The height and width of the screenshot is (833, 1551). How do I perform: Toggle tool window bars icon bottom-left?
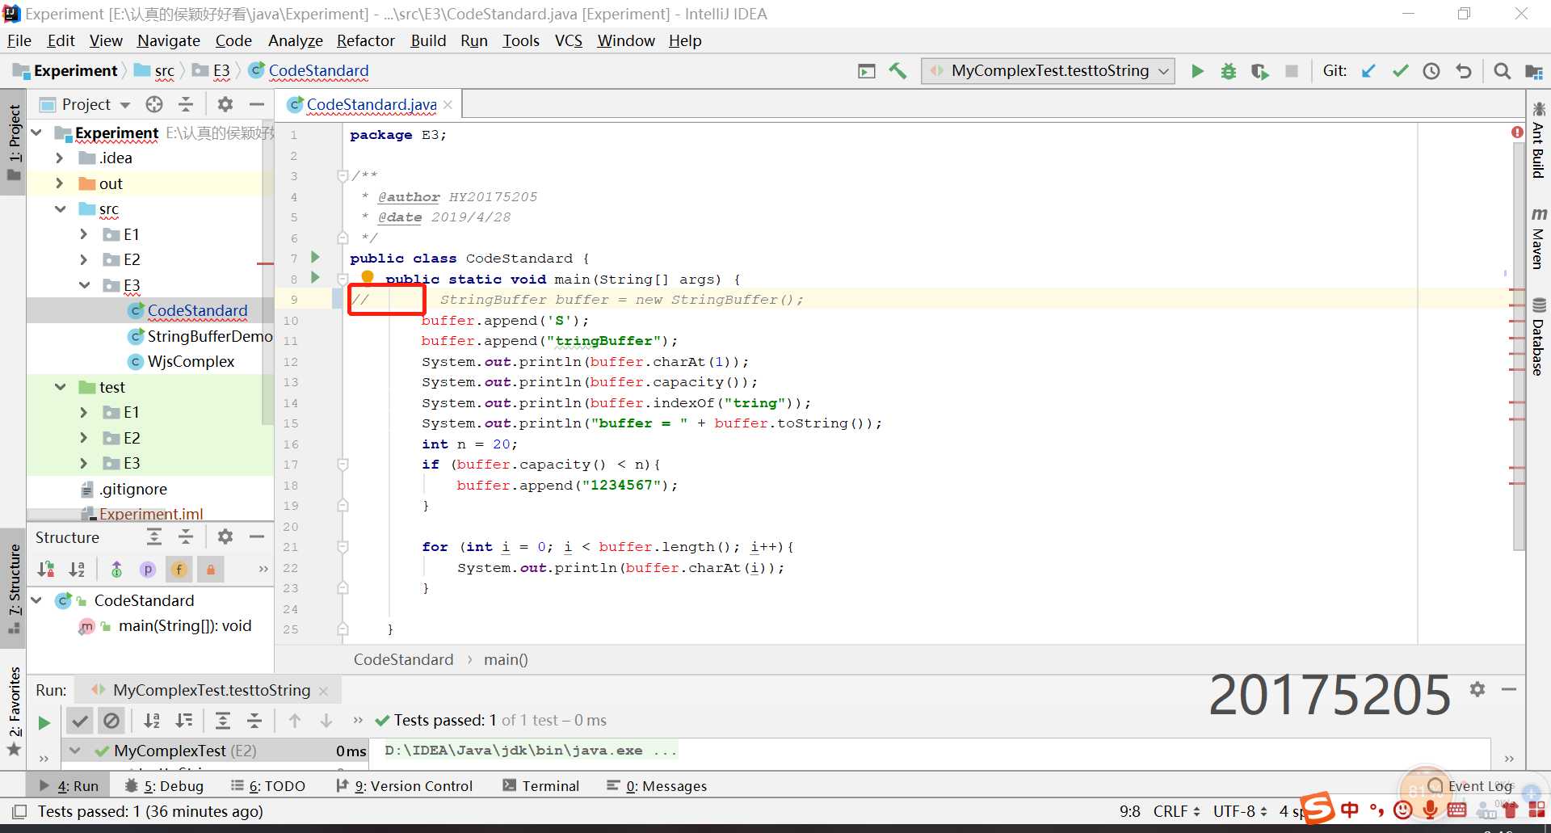[20, 811]
